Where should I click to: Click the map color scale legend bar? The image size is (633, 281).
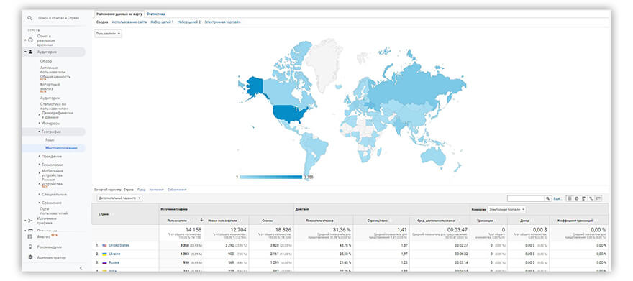(271, 177)
